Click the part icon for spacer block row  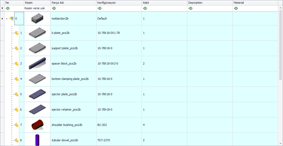coord(16,63)
